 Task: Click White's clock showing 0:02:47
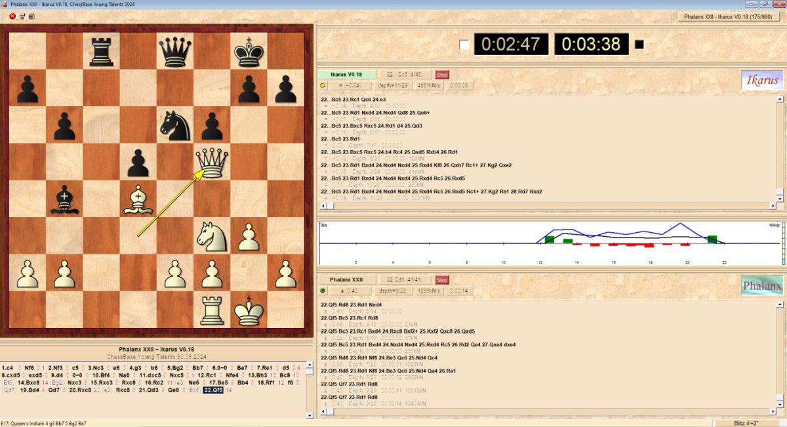tap(511, 45)
